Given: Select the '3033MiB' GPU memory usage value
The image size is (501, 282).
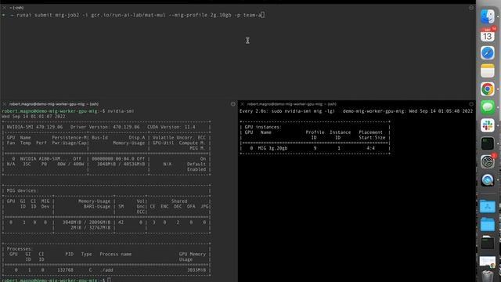Looking at the screenshot, I should pyautogui.click(x=196, y=270).
